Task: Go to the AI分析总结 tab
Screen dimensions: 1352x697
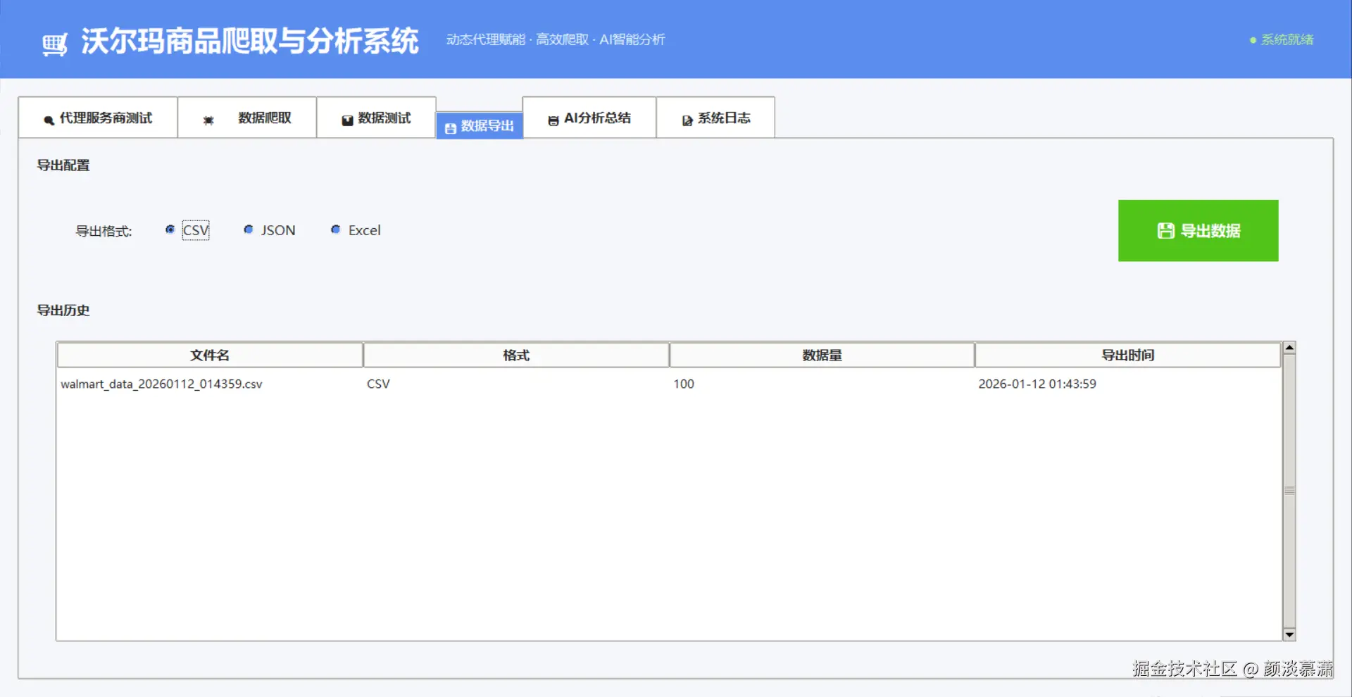Action: (x=589, y=118)
